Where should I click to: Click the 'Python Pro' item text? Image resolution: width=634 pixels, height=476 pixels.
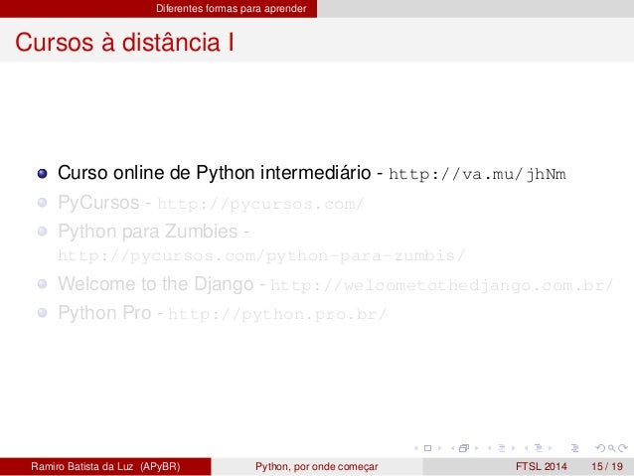tap(104, 313)
